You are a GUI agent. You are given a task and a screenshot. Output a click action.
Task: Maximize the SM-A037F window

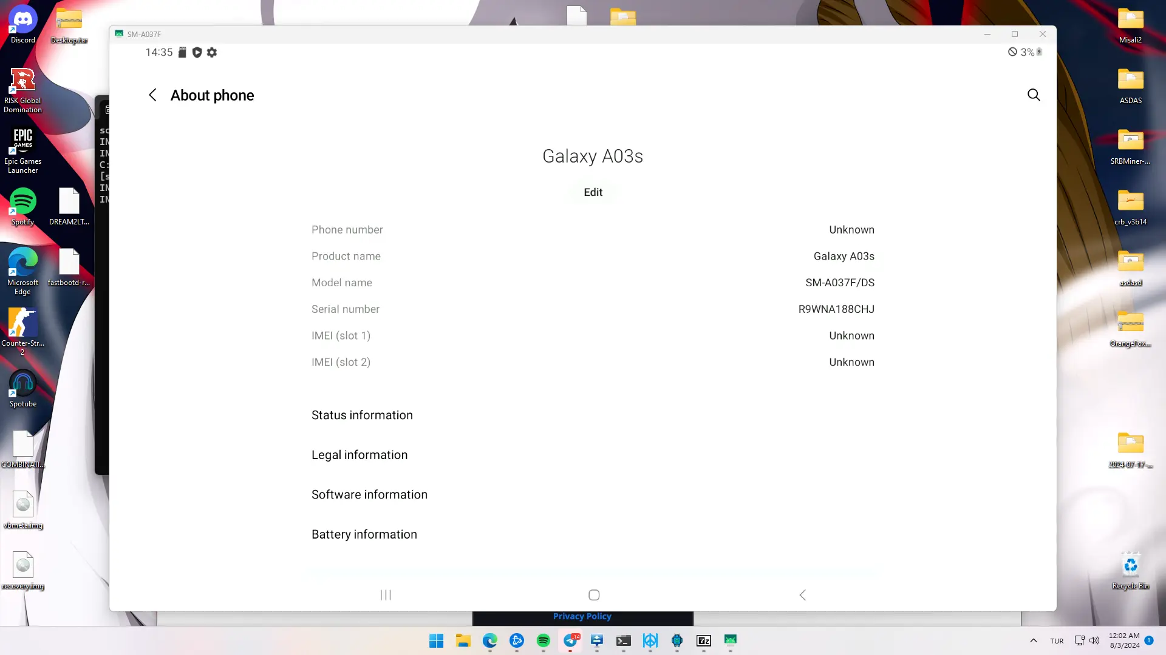(1014, 34)
